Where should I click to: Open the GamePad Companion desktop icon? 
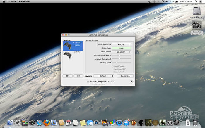pos(197,26)
